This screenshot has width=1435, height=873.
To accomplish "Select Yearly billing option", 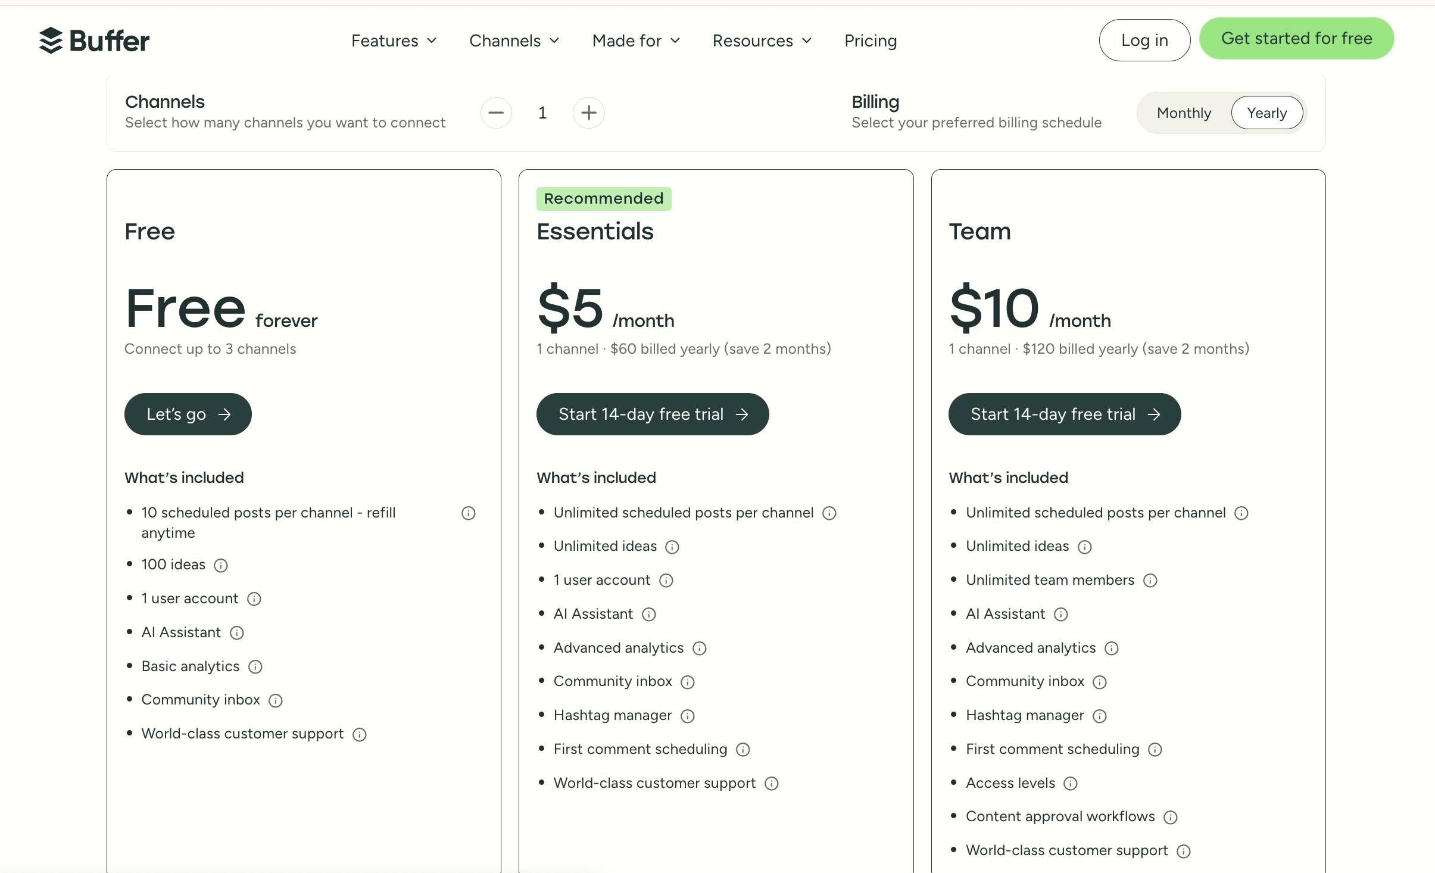I will point(1267,113).
